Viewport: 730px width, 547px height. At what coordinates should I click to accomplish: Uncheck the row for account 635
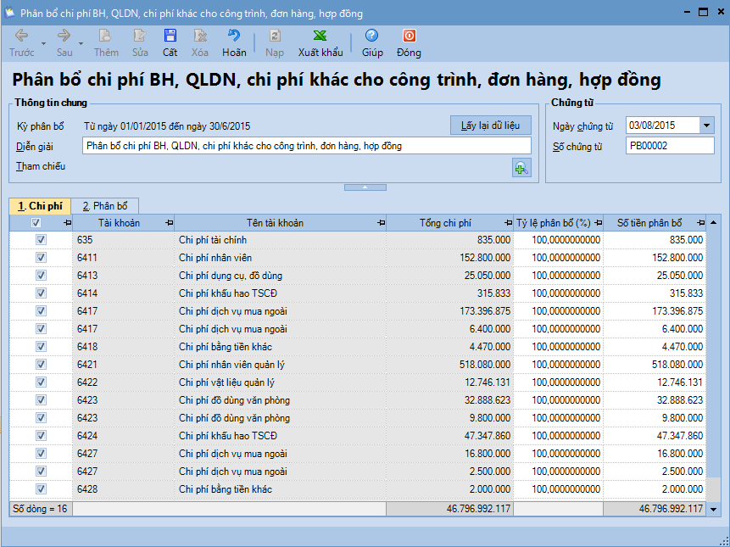(x=41, y=240)
